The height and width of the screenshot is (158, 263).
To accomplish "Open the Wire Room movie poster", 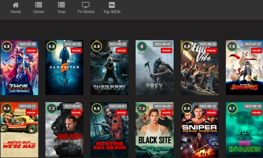I will (x=64, y=130).
